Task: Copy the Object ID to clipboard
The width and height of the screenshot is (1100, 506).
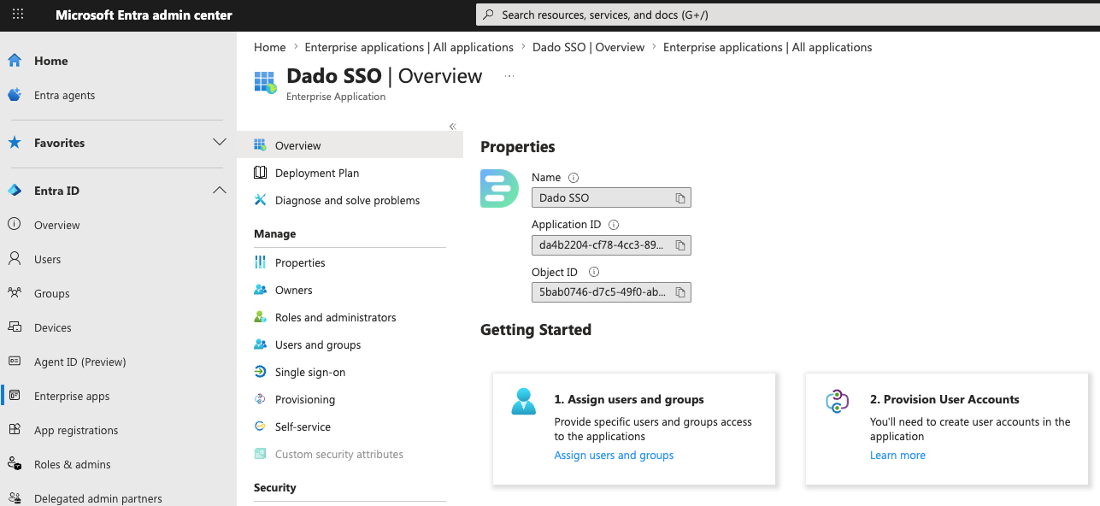Action: point(680,292)
